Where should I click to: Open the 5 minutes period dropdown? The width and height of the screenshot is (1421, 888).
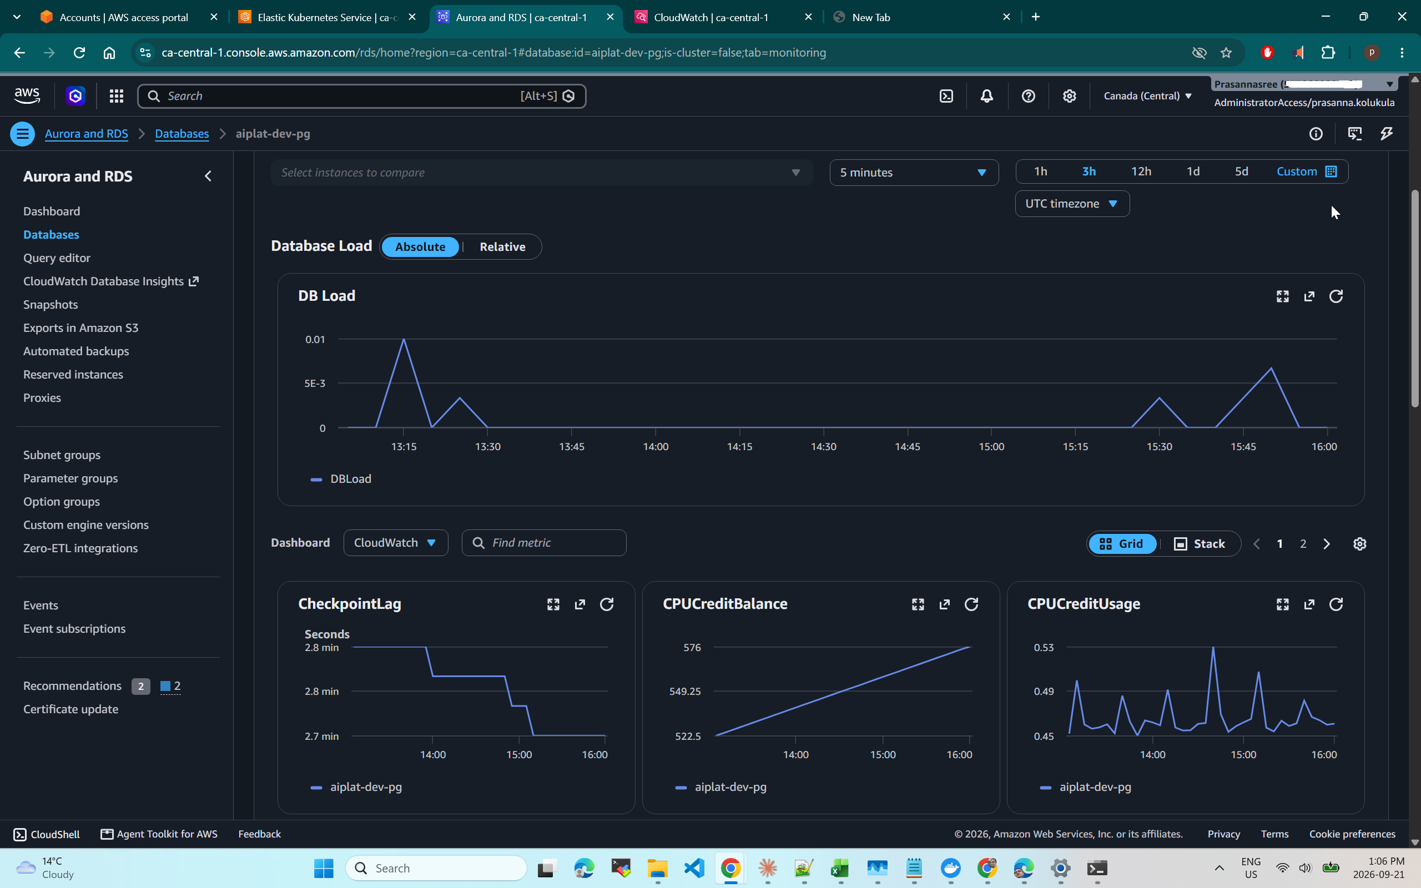click(914, 173)
